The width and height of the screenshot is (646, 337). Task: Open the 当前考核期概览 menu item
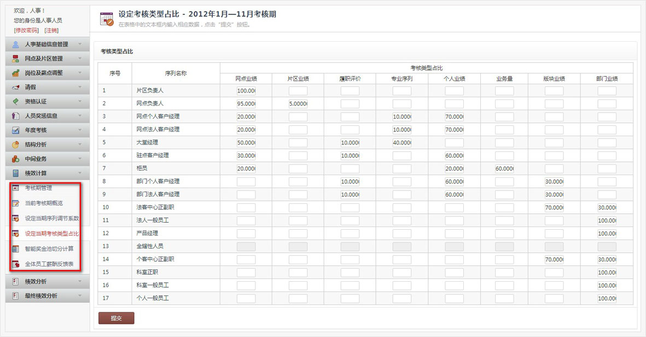pyautogui.click(x=44, y=203)
